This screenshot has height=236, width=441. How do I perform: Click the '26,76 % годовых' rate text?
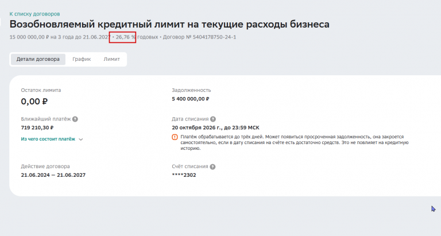tap(137, 37)
